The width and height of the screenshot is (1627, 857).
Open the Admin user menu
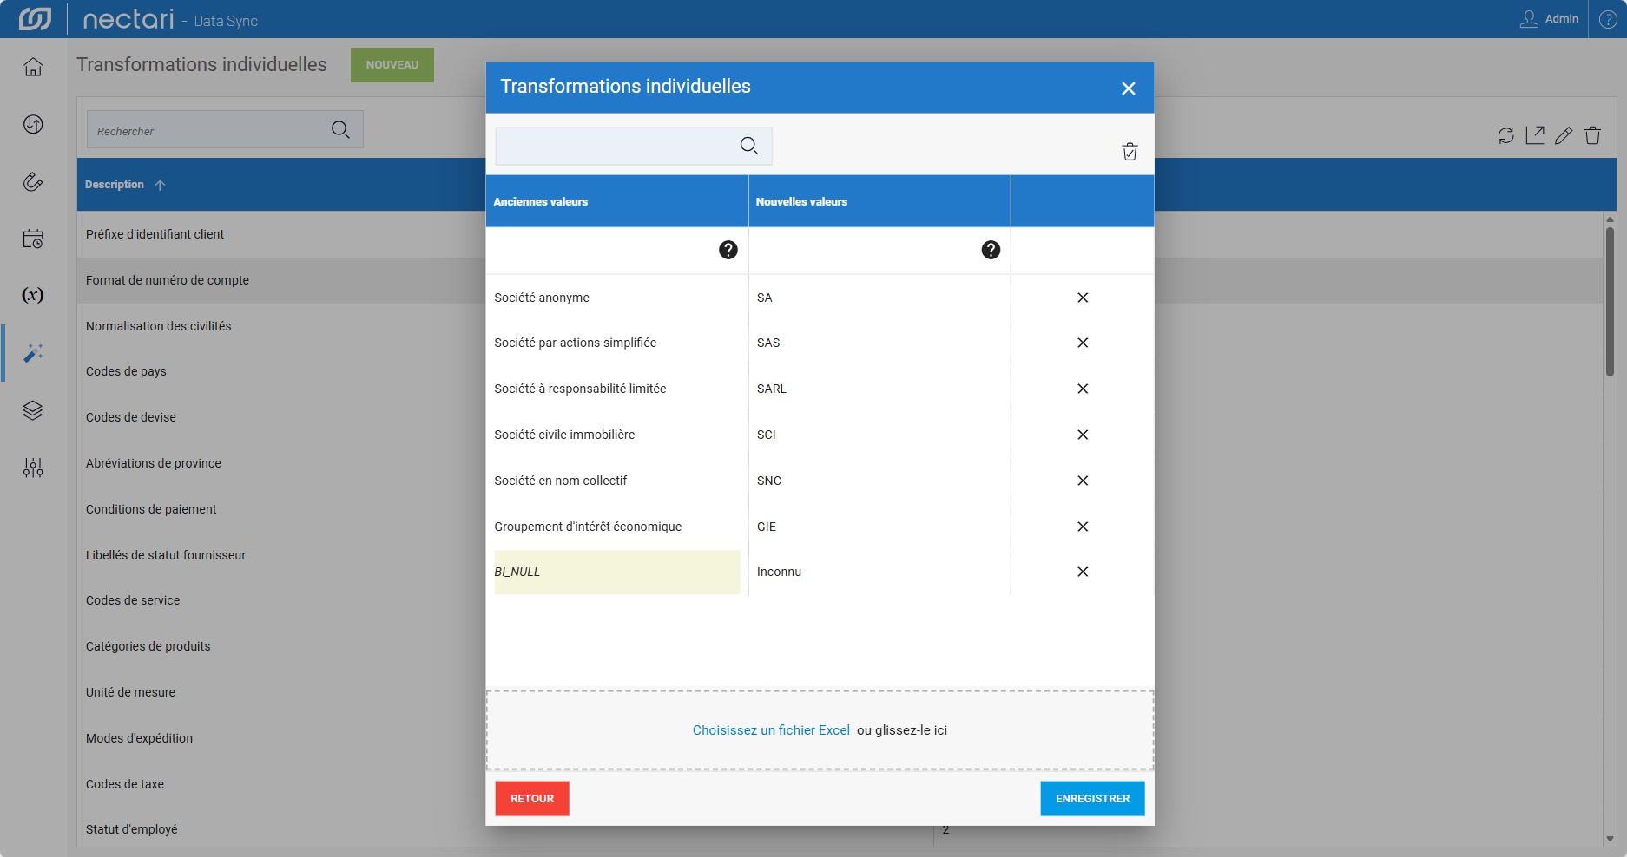click(x=1550, y=19)
